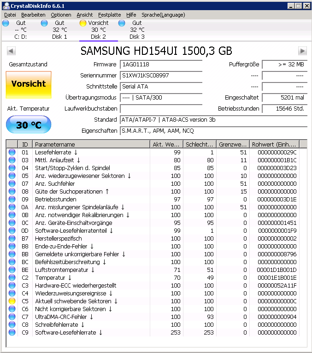Select the Anz. Geräte-Einschaltvorgänge row
The width and height of the screenshot is (312, 353).
(x=153, y=223)
